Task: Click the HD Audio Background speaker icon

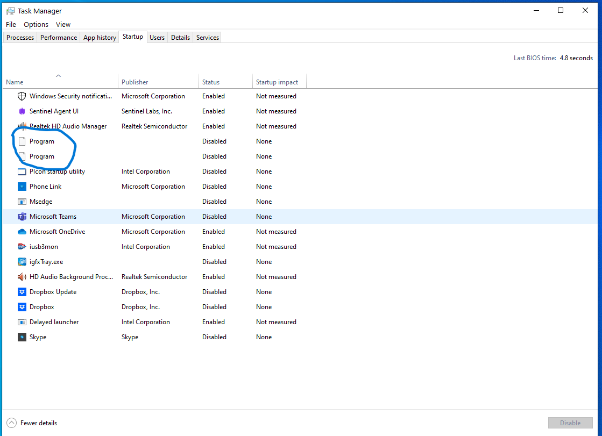Action: point(22,277)
